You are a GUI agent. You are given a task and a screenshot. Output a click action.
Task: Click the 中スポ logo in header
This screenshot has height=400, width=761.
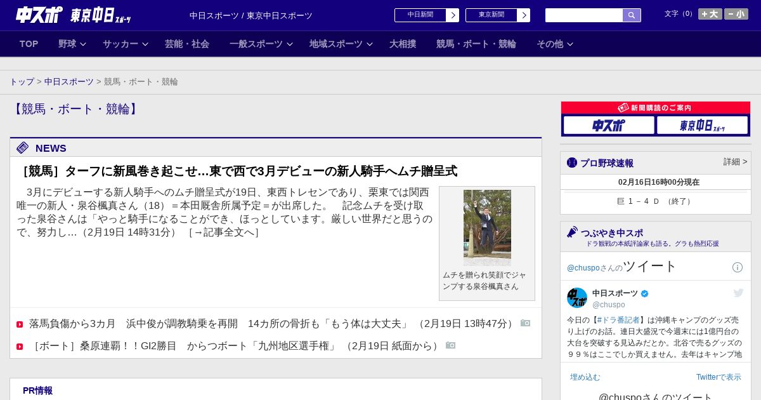click(x=39, y=15)
